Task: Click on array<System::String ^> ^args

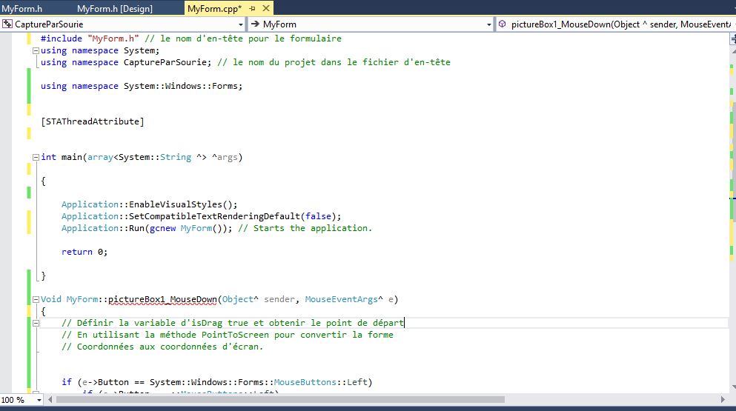Action: click(163, 157)
